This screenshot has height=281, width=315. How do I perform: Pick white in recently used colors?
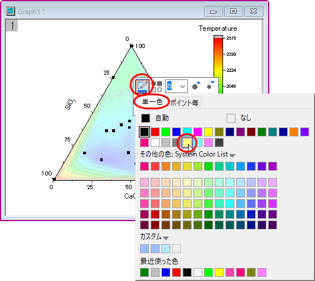[x=198, y=272]
